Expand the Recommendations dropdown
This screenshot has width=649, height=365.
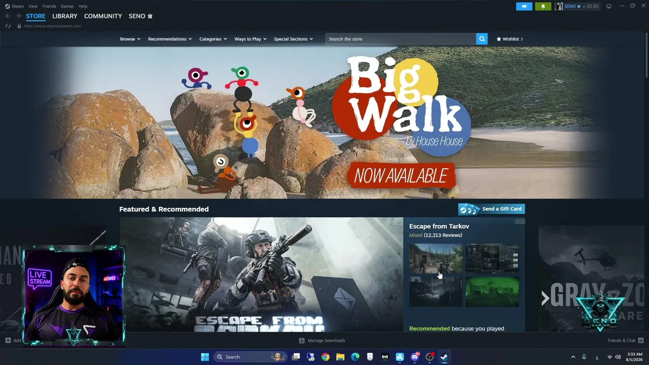tap(170, 39)
